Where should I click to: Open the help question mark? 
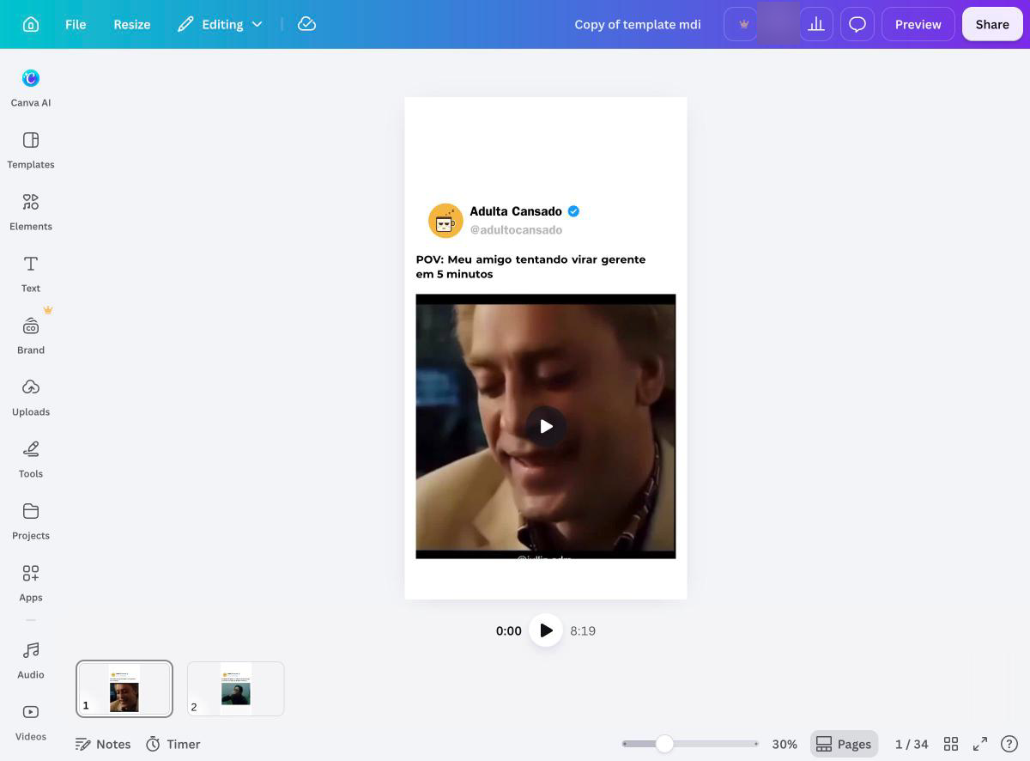tap(1009, 744)
